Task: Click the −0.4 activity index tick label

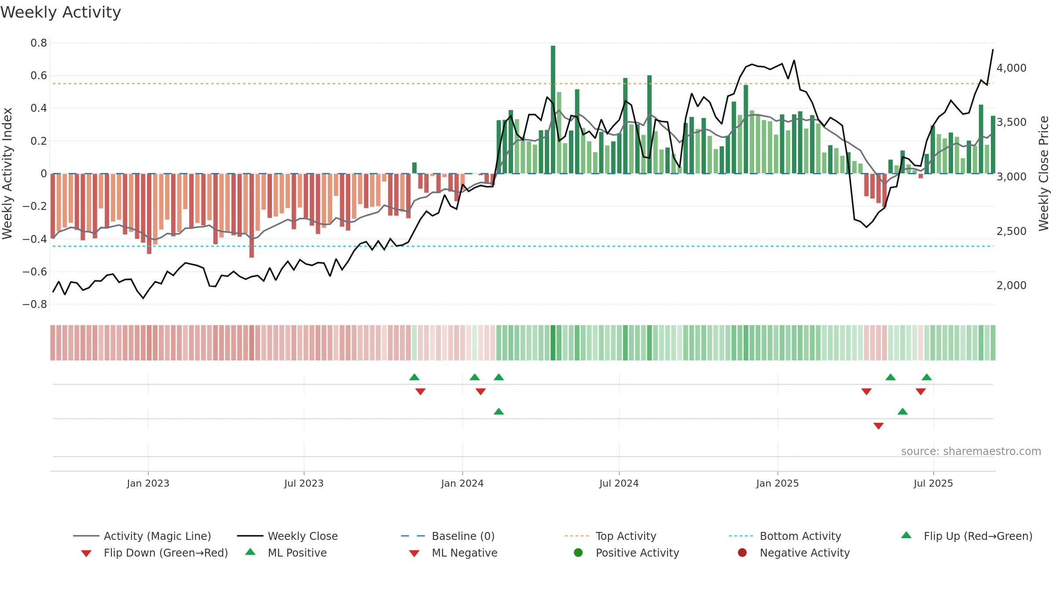Action: [x=35, y=239]
